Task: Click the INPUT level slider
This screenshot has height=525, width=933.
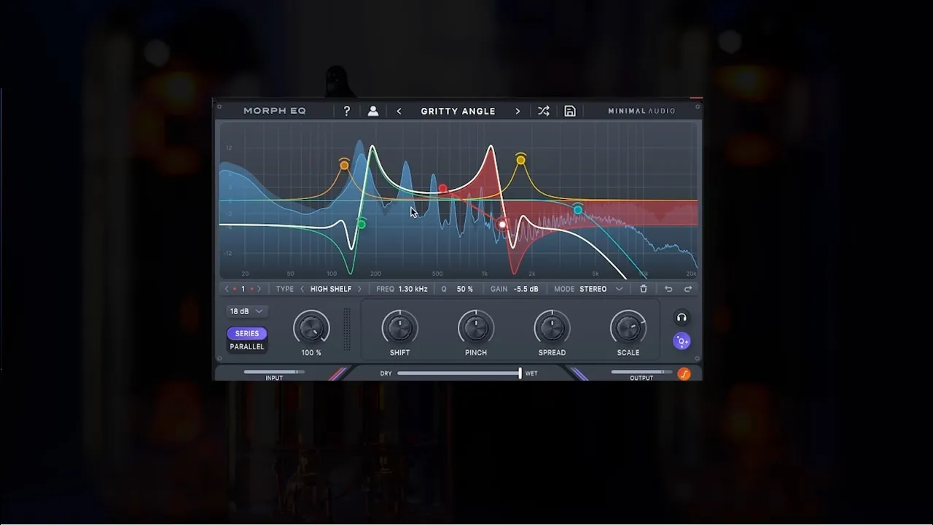Action: [x=274, y=372]
